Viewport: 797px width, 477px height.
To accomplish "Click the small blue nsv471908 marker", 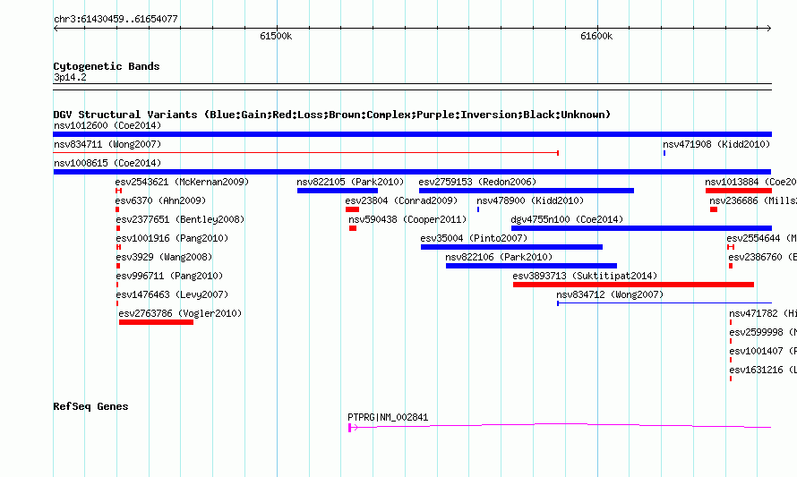I will point(664,153).
